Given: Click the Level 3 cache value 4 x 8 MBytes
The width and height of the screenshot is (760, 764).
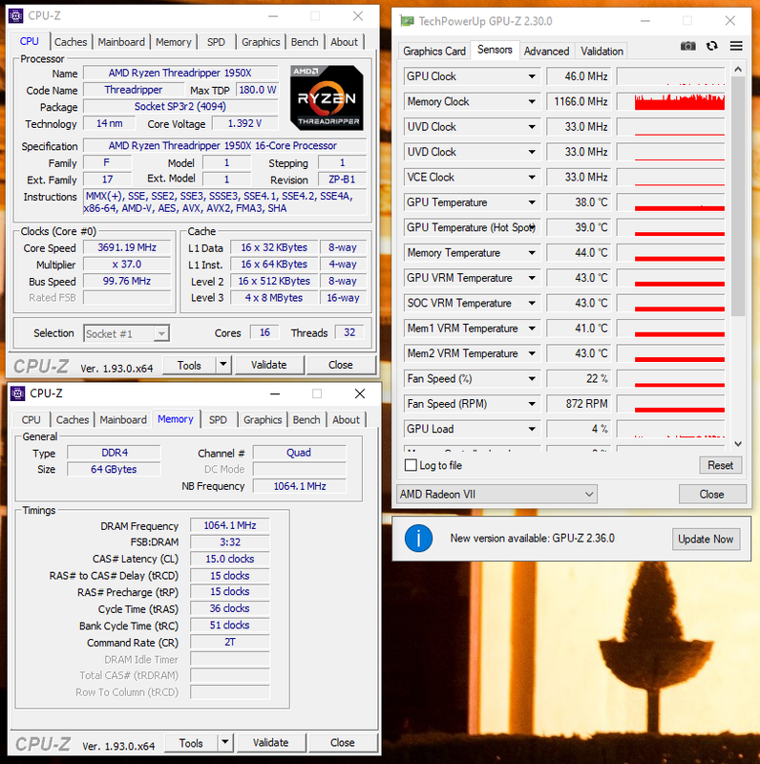Looking at the screenshot, I should tap(274, 298).
